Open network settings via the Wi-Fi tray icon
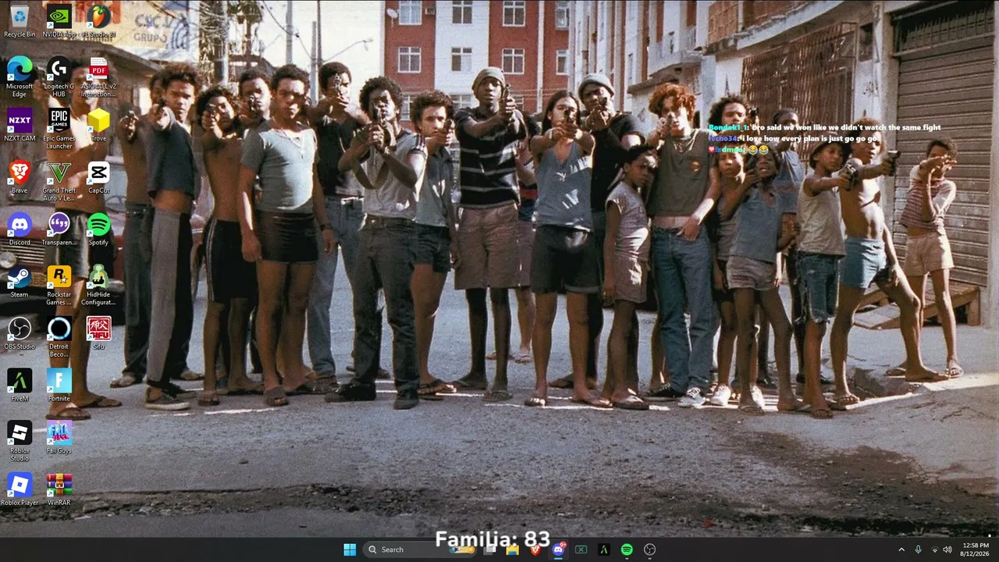999x562 pixels. click(x=934, y=550)
